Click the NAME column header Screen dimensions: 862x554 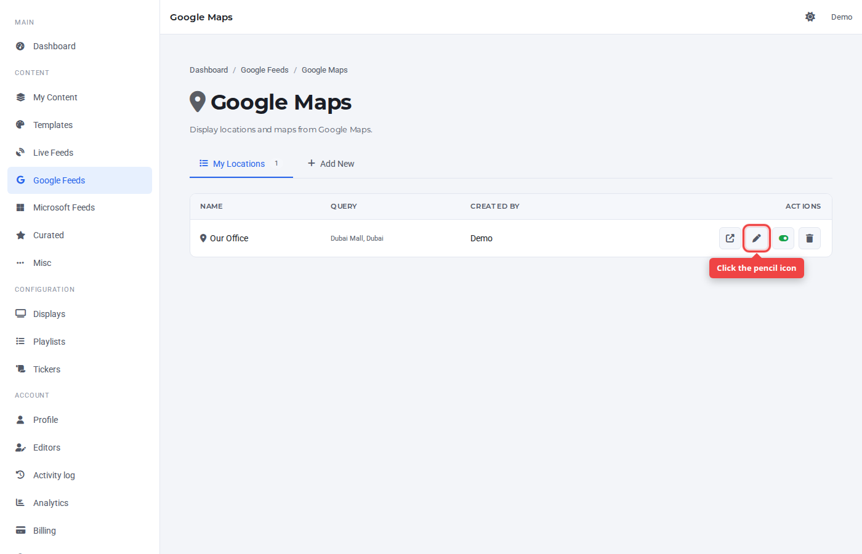211,206
